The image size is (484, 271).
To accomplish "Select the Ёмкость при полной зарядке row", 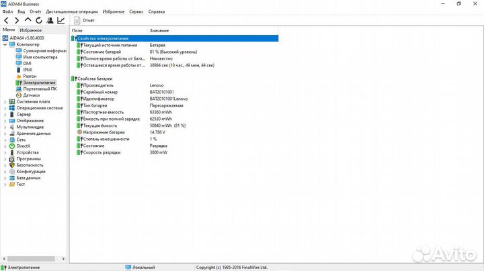I will click(174, 119).
